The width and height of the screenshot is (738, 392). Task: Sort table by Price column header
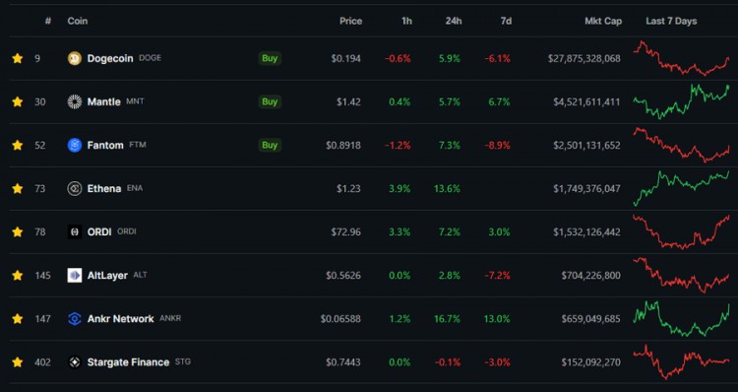tap(350, 22)
